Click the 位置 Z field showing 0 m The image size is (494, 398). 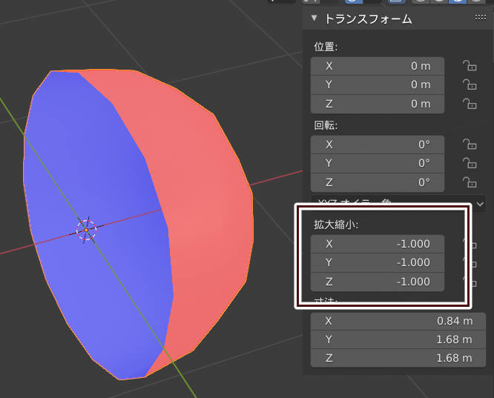pyautogui.click(x=377, y=104)
